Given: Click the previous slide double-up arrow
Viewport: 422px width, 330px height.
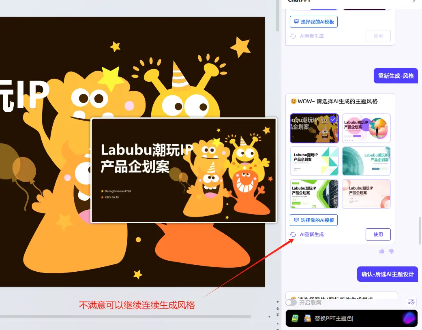Looking at the screenshot, I should [278, 309].
